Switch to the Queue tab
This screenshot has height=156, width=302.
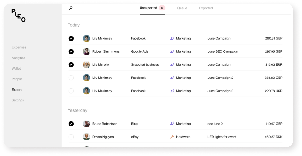[182, 8]
